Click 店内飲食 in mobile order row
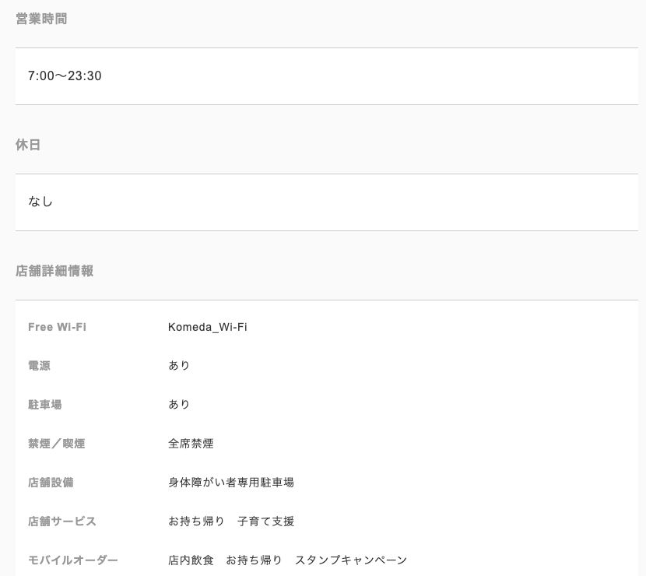Screen dimensions: 646x576 click(x=191, y=560)
